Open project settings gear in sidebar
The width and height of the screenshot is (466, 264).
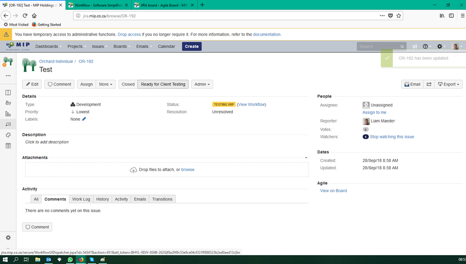[x=8, y=237]
